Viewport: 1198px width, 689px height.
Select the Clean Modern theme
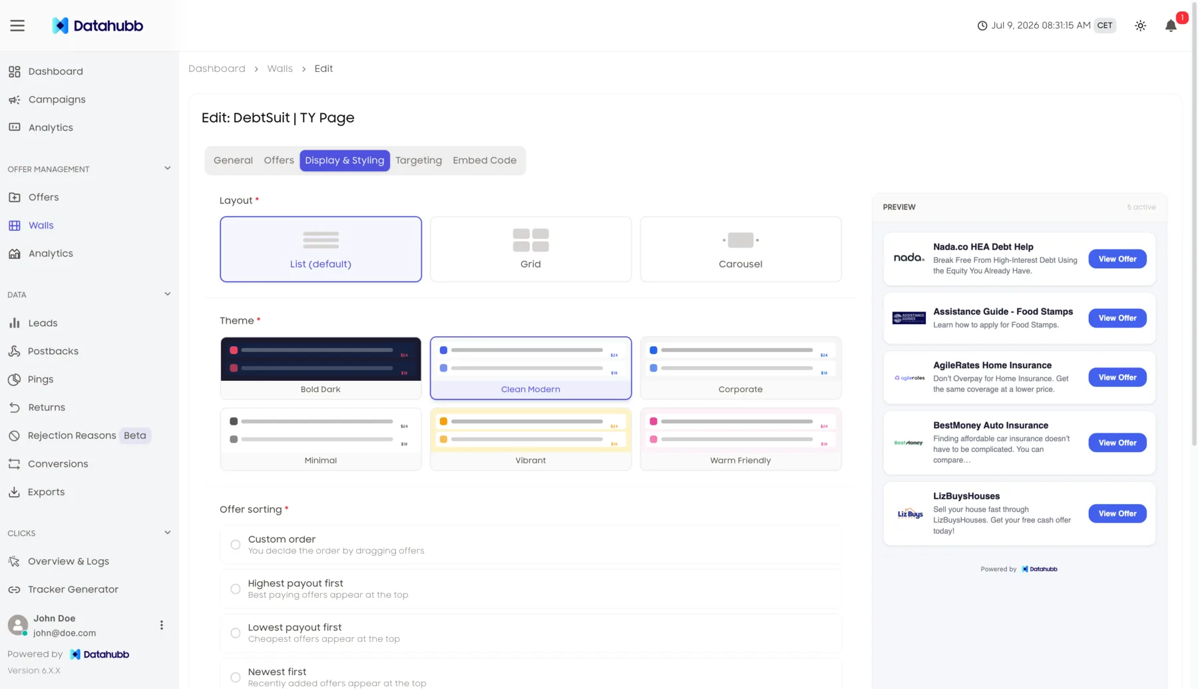(x=530, y=368)
